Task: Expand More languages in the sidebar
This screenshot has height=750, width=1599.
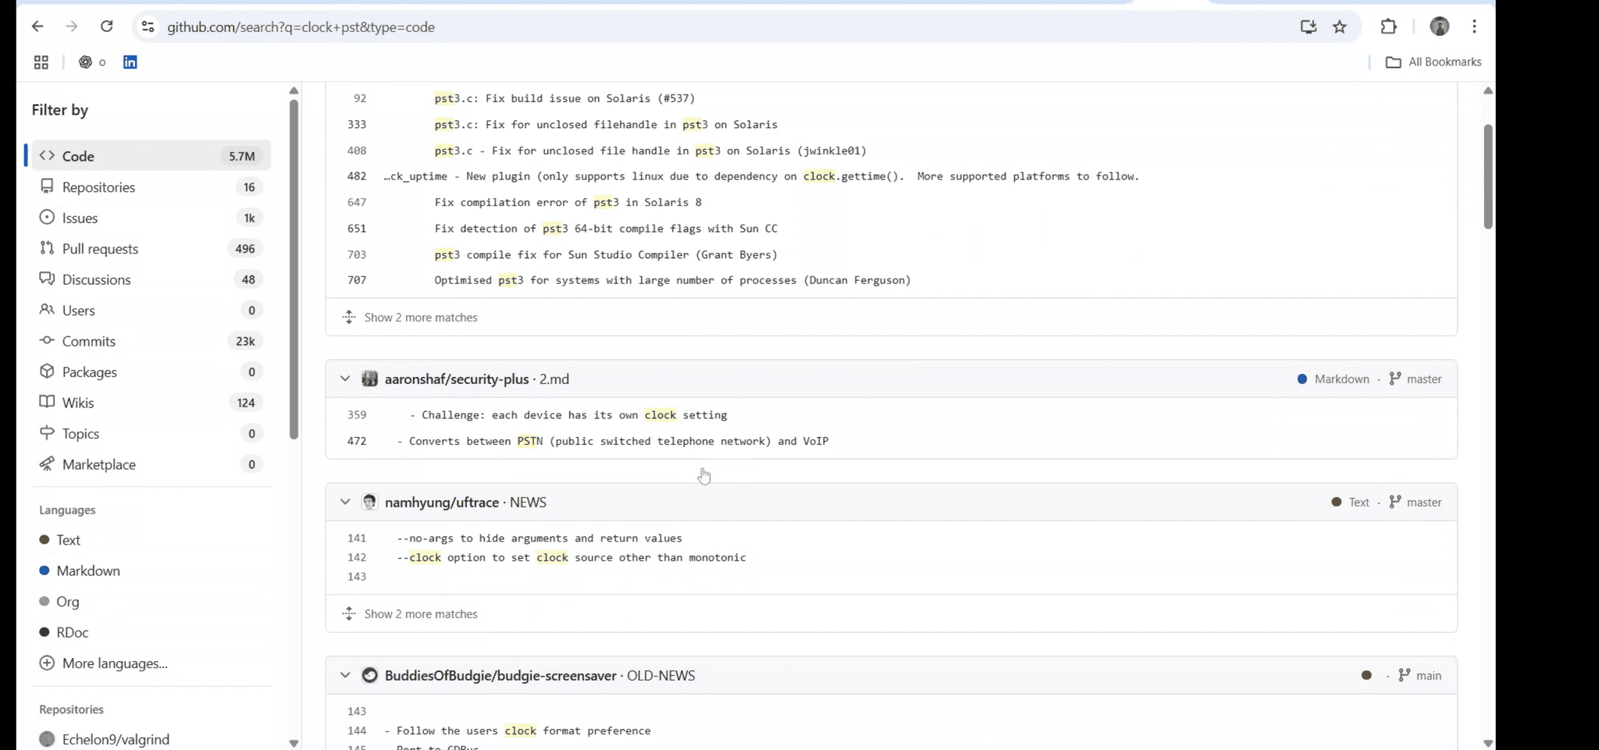Action: (x=114, y=663)
